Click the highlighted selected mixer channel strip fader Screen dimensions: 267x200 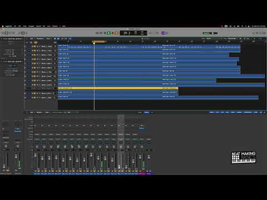click(119, 166)
